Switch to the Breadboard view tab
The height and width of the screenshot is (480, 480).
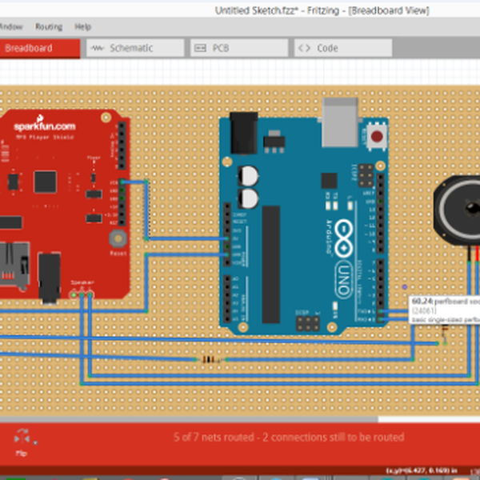coord(40,48)
